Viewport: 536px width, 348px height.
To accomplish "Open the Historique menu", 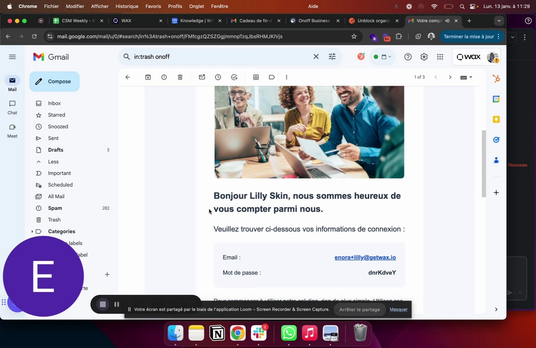I will pos(127,6).
